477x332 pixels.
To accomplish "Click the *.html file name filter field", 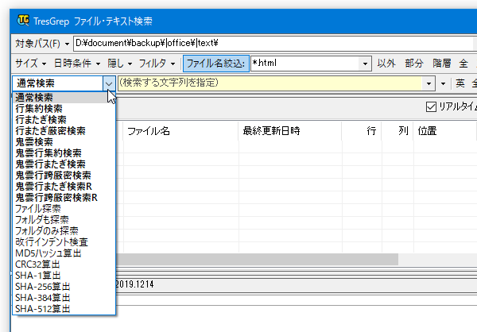I will pos(304,64).
